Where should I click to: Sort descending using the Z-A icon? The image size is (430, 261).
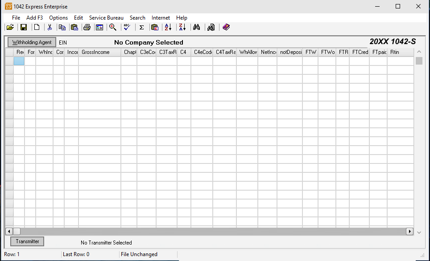click(182, 27)
